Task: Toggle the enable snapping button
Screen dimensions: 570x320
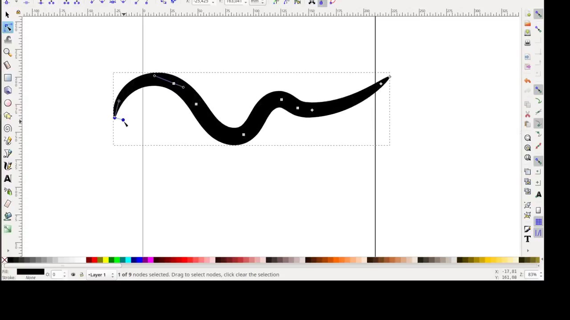Action: pos(538,14)
